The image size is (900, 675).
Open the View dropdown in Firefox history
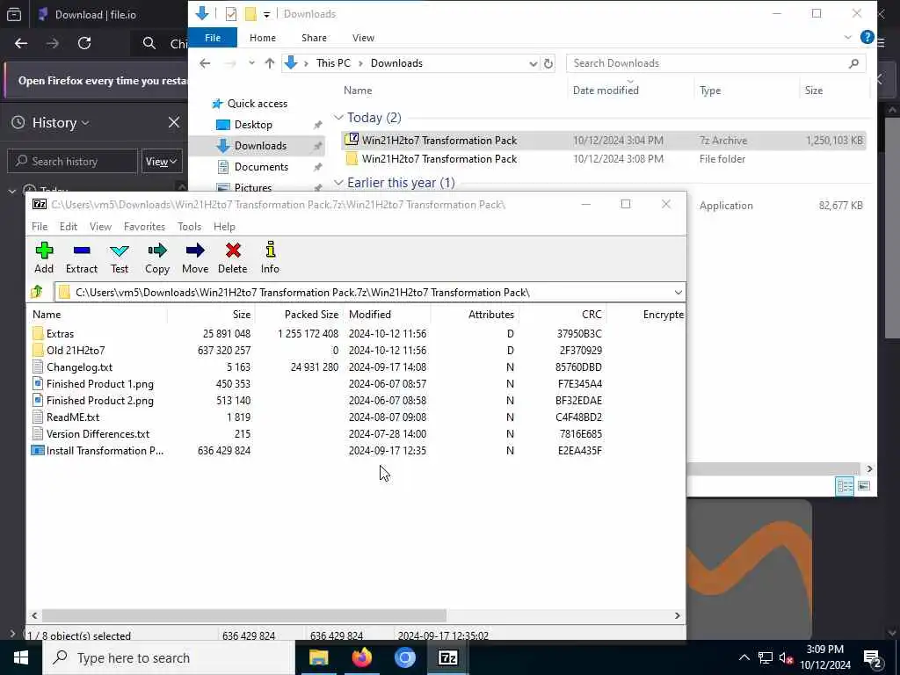coord(162,162)
